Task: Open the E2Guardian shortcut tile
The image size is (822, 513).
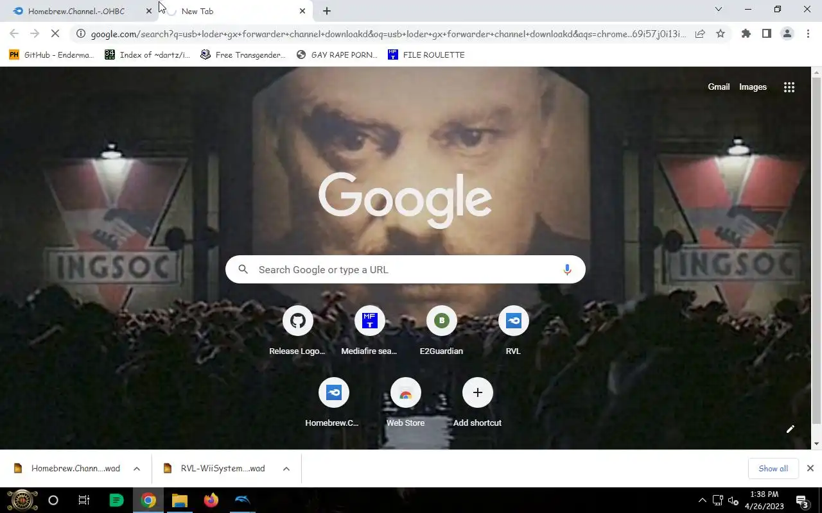Action: (441, 331)
